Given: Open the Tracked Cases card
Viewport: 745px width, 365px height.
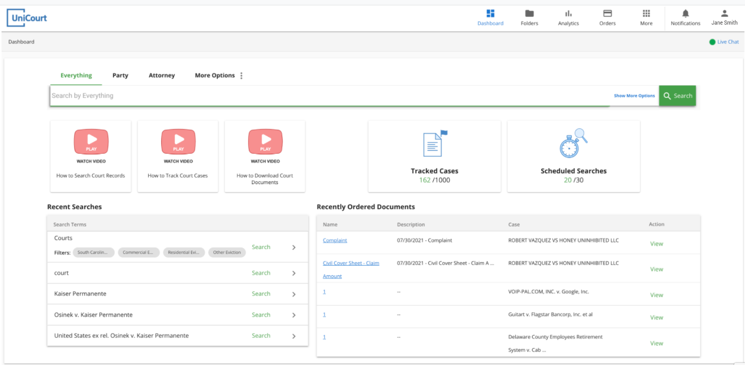Looking at the screenshot, I should tap(435, 156).
